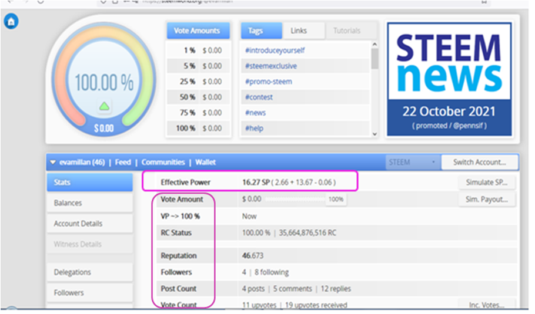This screenshot has width=535, height=314.
Task: Switch to the Links tab
Action: pyautogui.click(x=303, y=31)
